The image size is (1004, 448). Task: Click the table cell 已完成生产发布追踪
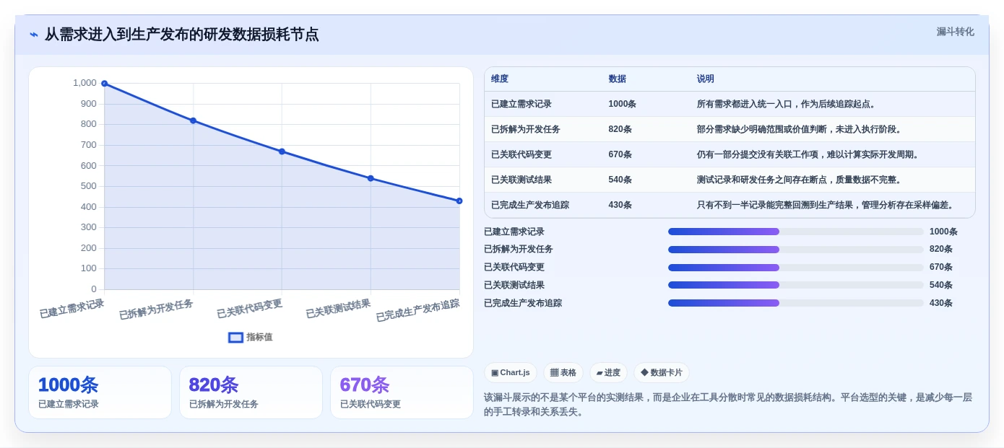pos(530,205)
